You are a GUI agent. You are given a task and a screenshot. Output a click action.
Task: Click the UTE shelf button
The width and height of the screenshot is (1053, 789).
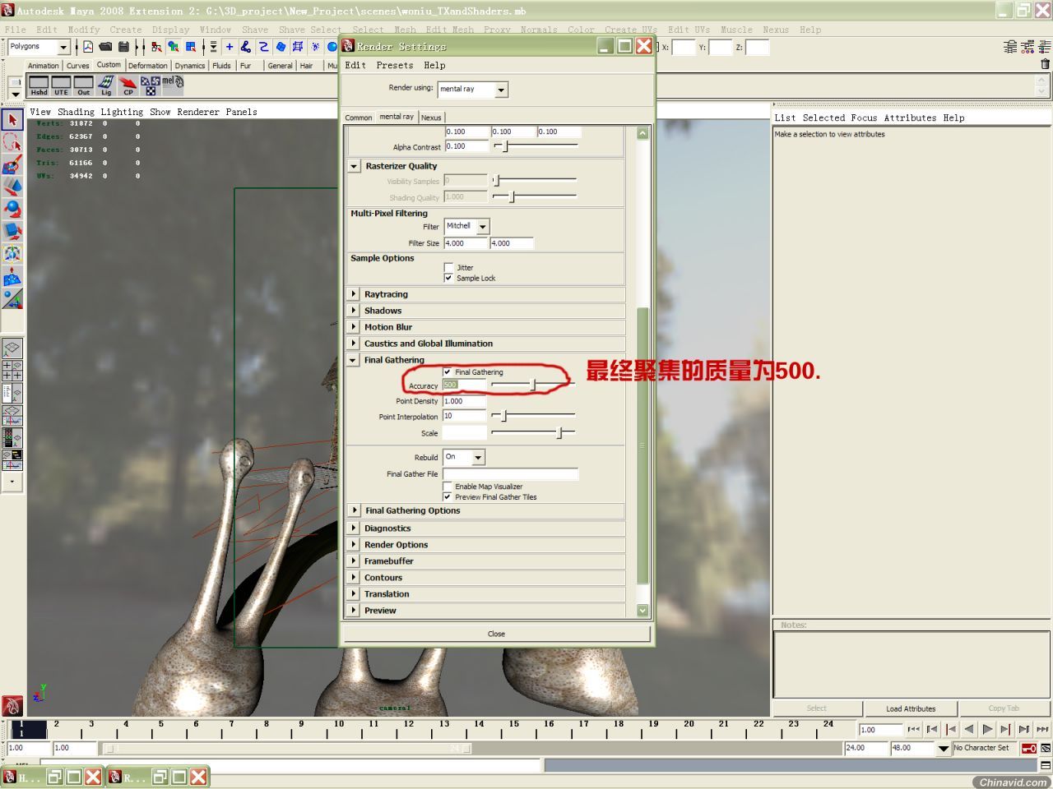(x=61, y=85)
